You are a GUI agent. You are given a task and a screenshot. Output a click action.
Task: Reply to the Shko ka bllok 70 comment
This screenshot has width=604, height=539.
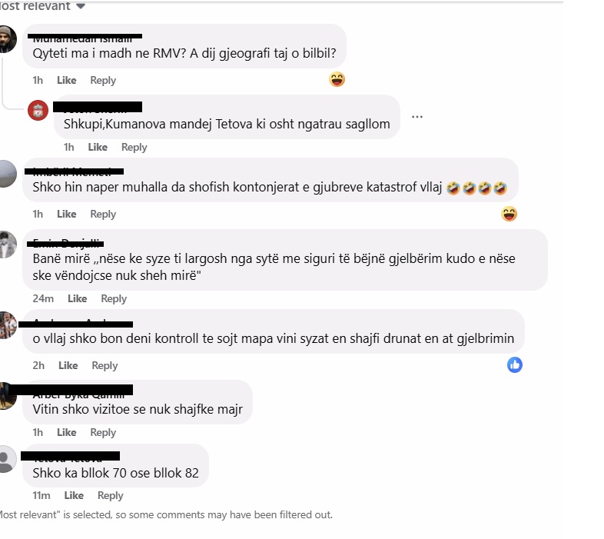pyautogui.click(x=110, y=495)
